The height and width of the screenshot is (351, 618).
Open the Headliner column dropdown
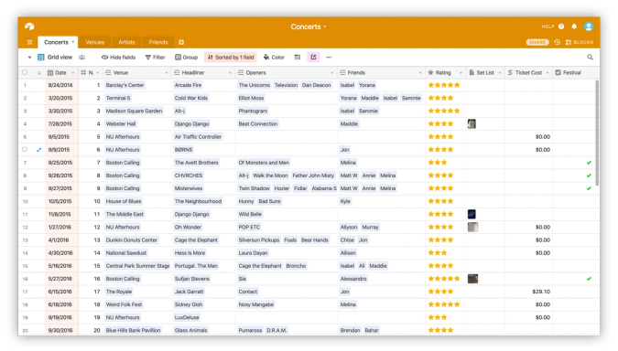click(230, 73)
